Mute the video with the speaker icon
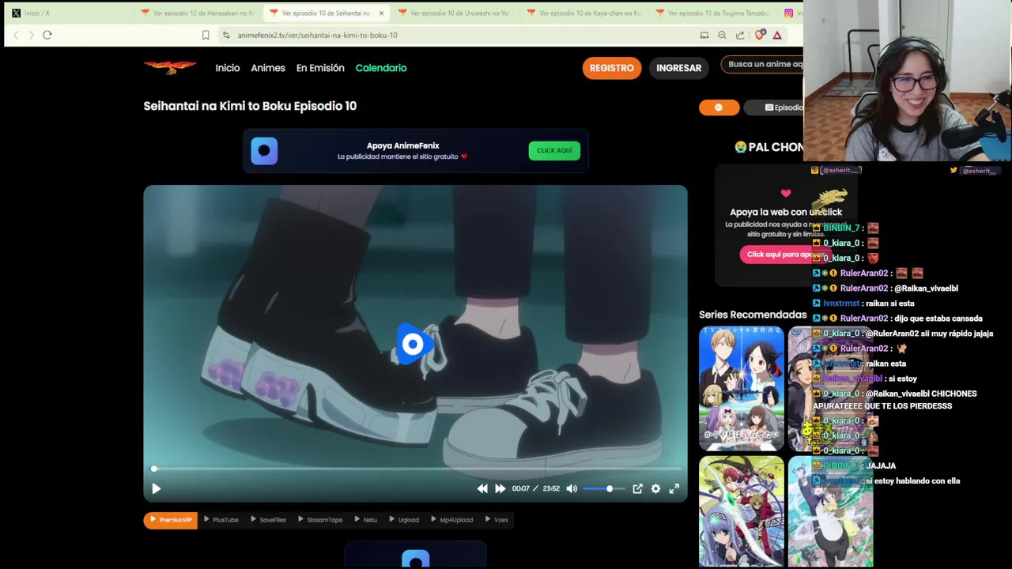This screenshot has width=1012, height=569. click(x=572, y=489)
